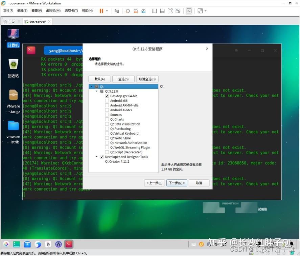
Task: Send Ctrl+Alt+Del to the guest
Action: tap(116, 11)
